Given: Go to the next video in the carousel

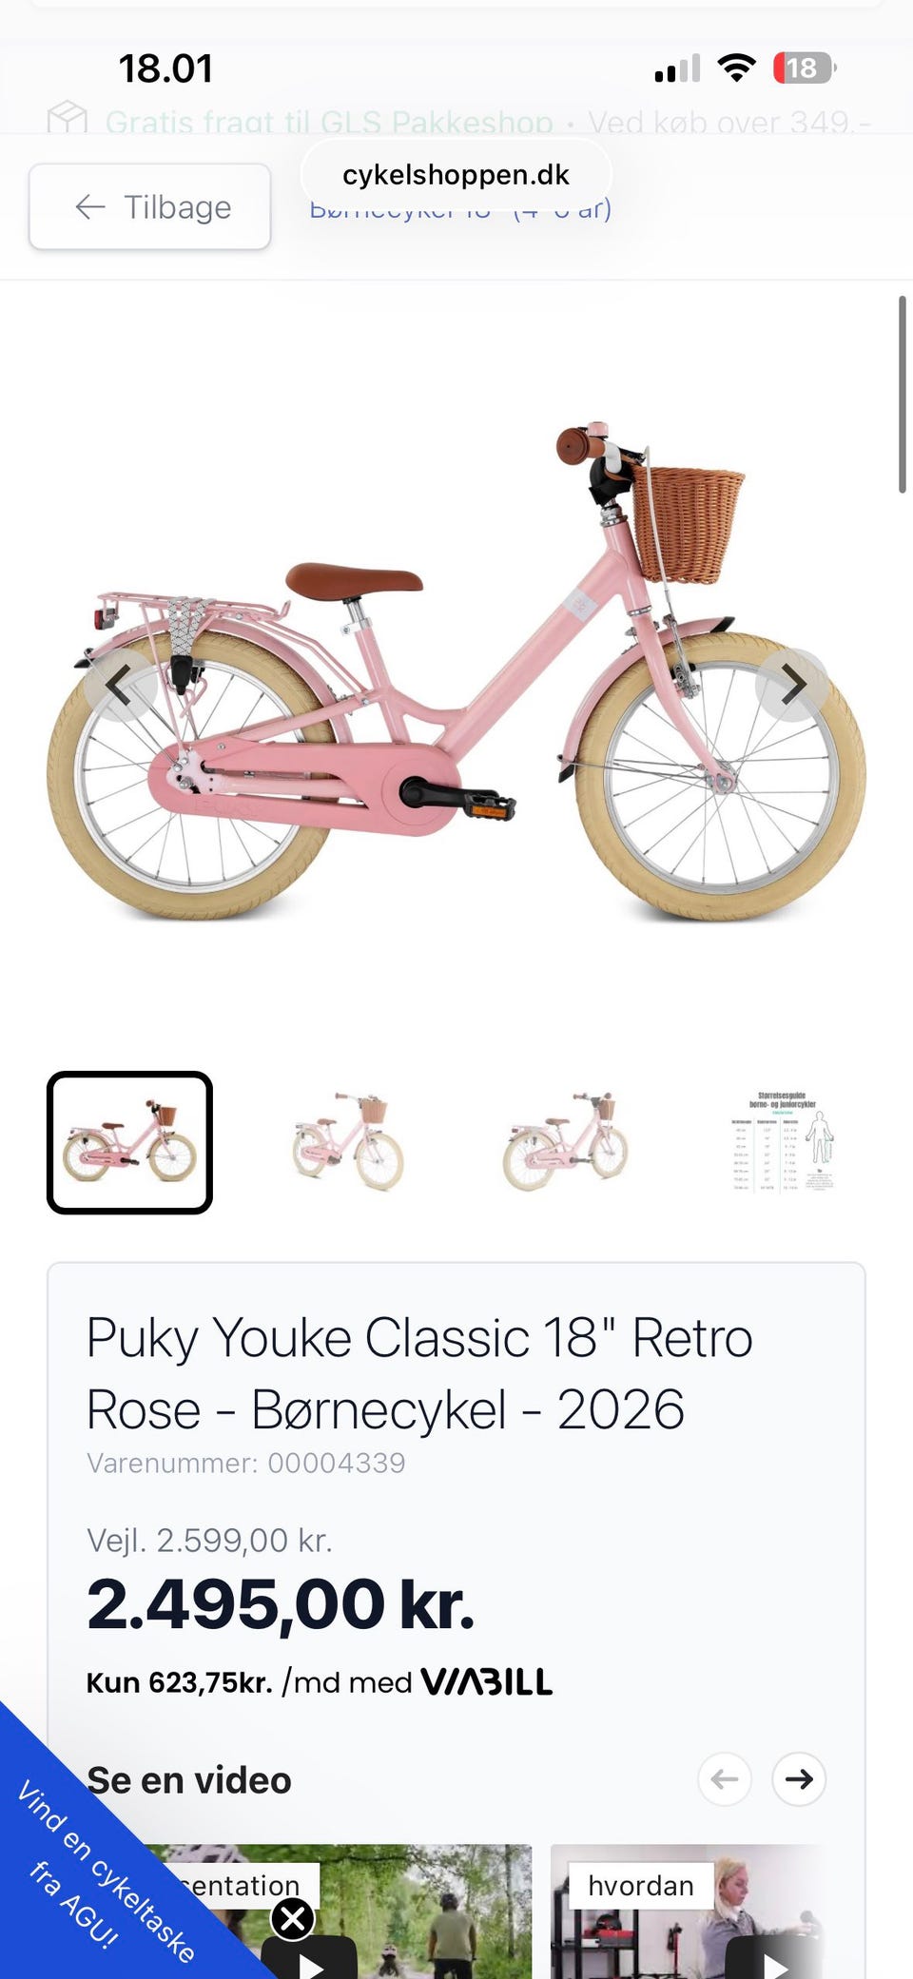Looking at the screenshot, I should (799, 1778).
